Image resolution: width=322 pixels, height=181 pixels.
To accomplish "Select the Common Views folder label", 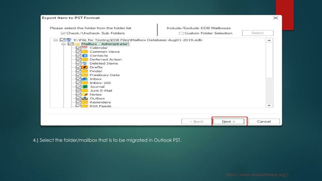I will (104, 52).
